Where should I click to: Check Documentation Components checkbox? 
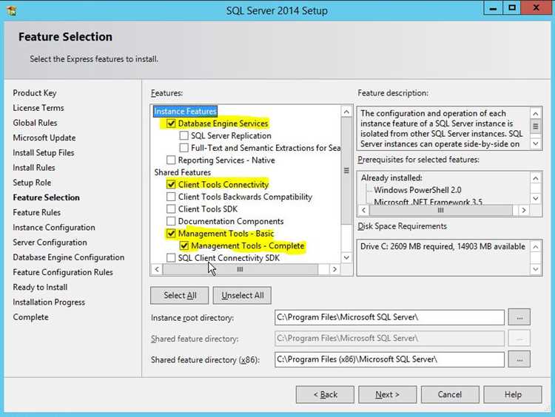tap(171, 221)
